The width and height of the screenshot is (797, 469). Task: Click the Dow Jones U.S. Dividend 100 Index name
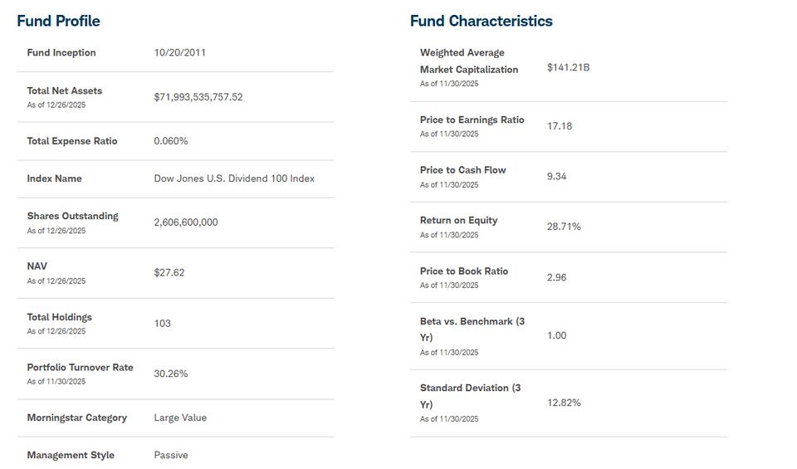point(234,178)
